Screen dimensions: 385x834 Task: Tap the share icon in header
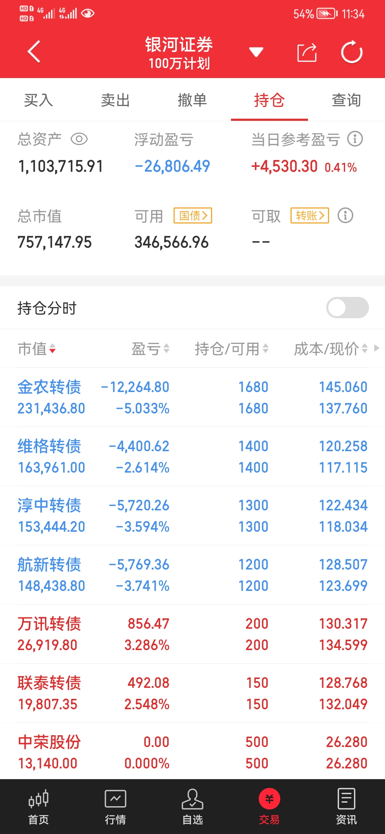tap(307, 52)
